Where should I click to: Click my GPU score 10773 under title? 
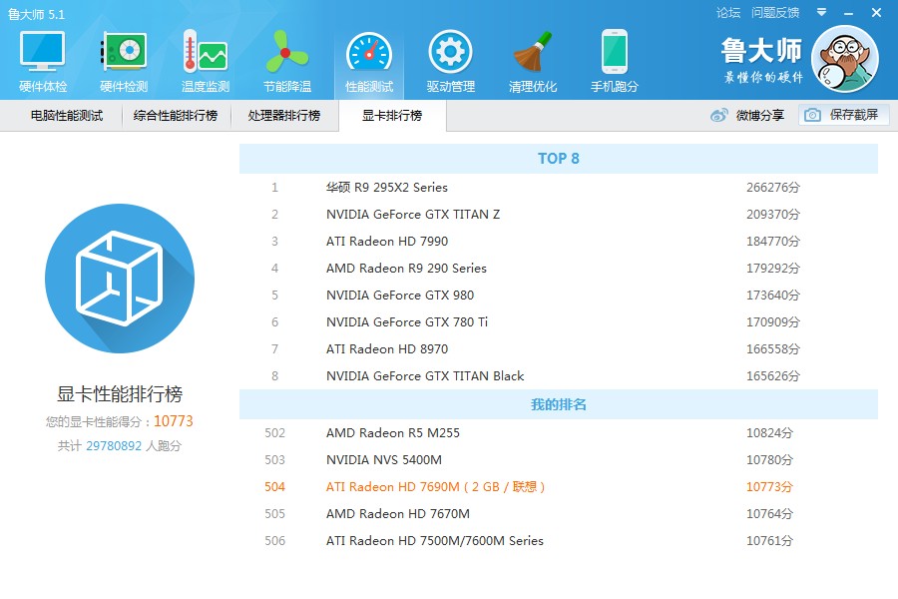pyautogui.click(x=174, y=421)
